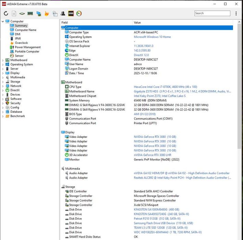The image size is (243, 240).
Task: Open the gauge SensorPanel icon
Action: (79, 13)
